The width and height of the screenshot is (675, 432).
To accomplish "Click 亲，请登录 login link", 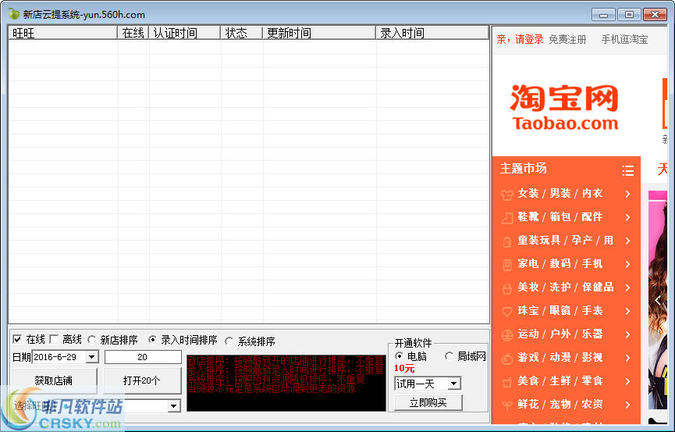I will click(520, 39).
